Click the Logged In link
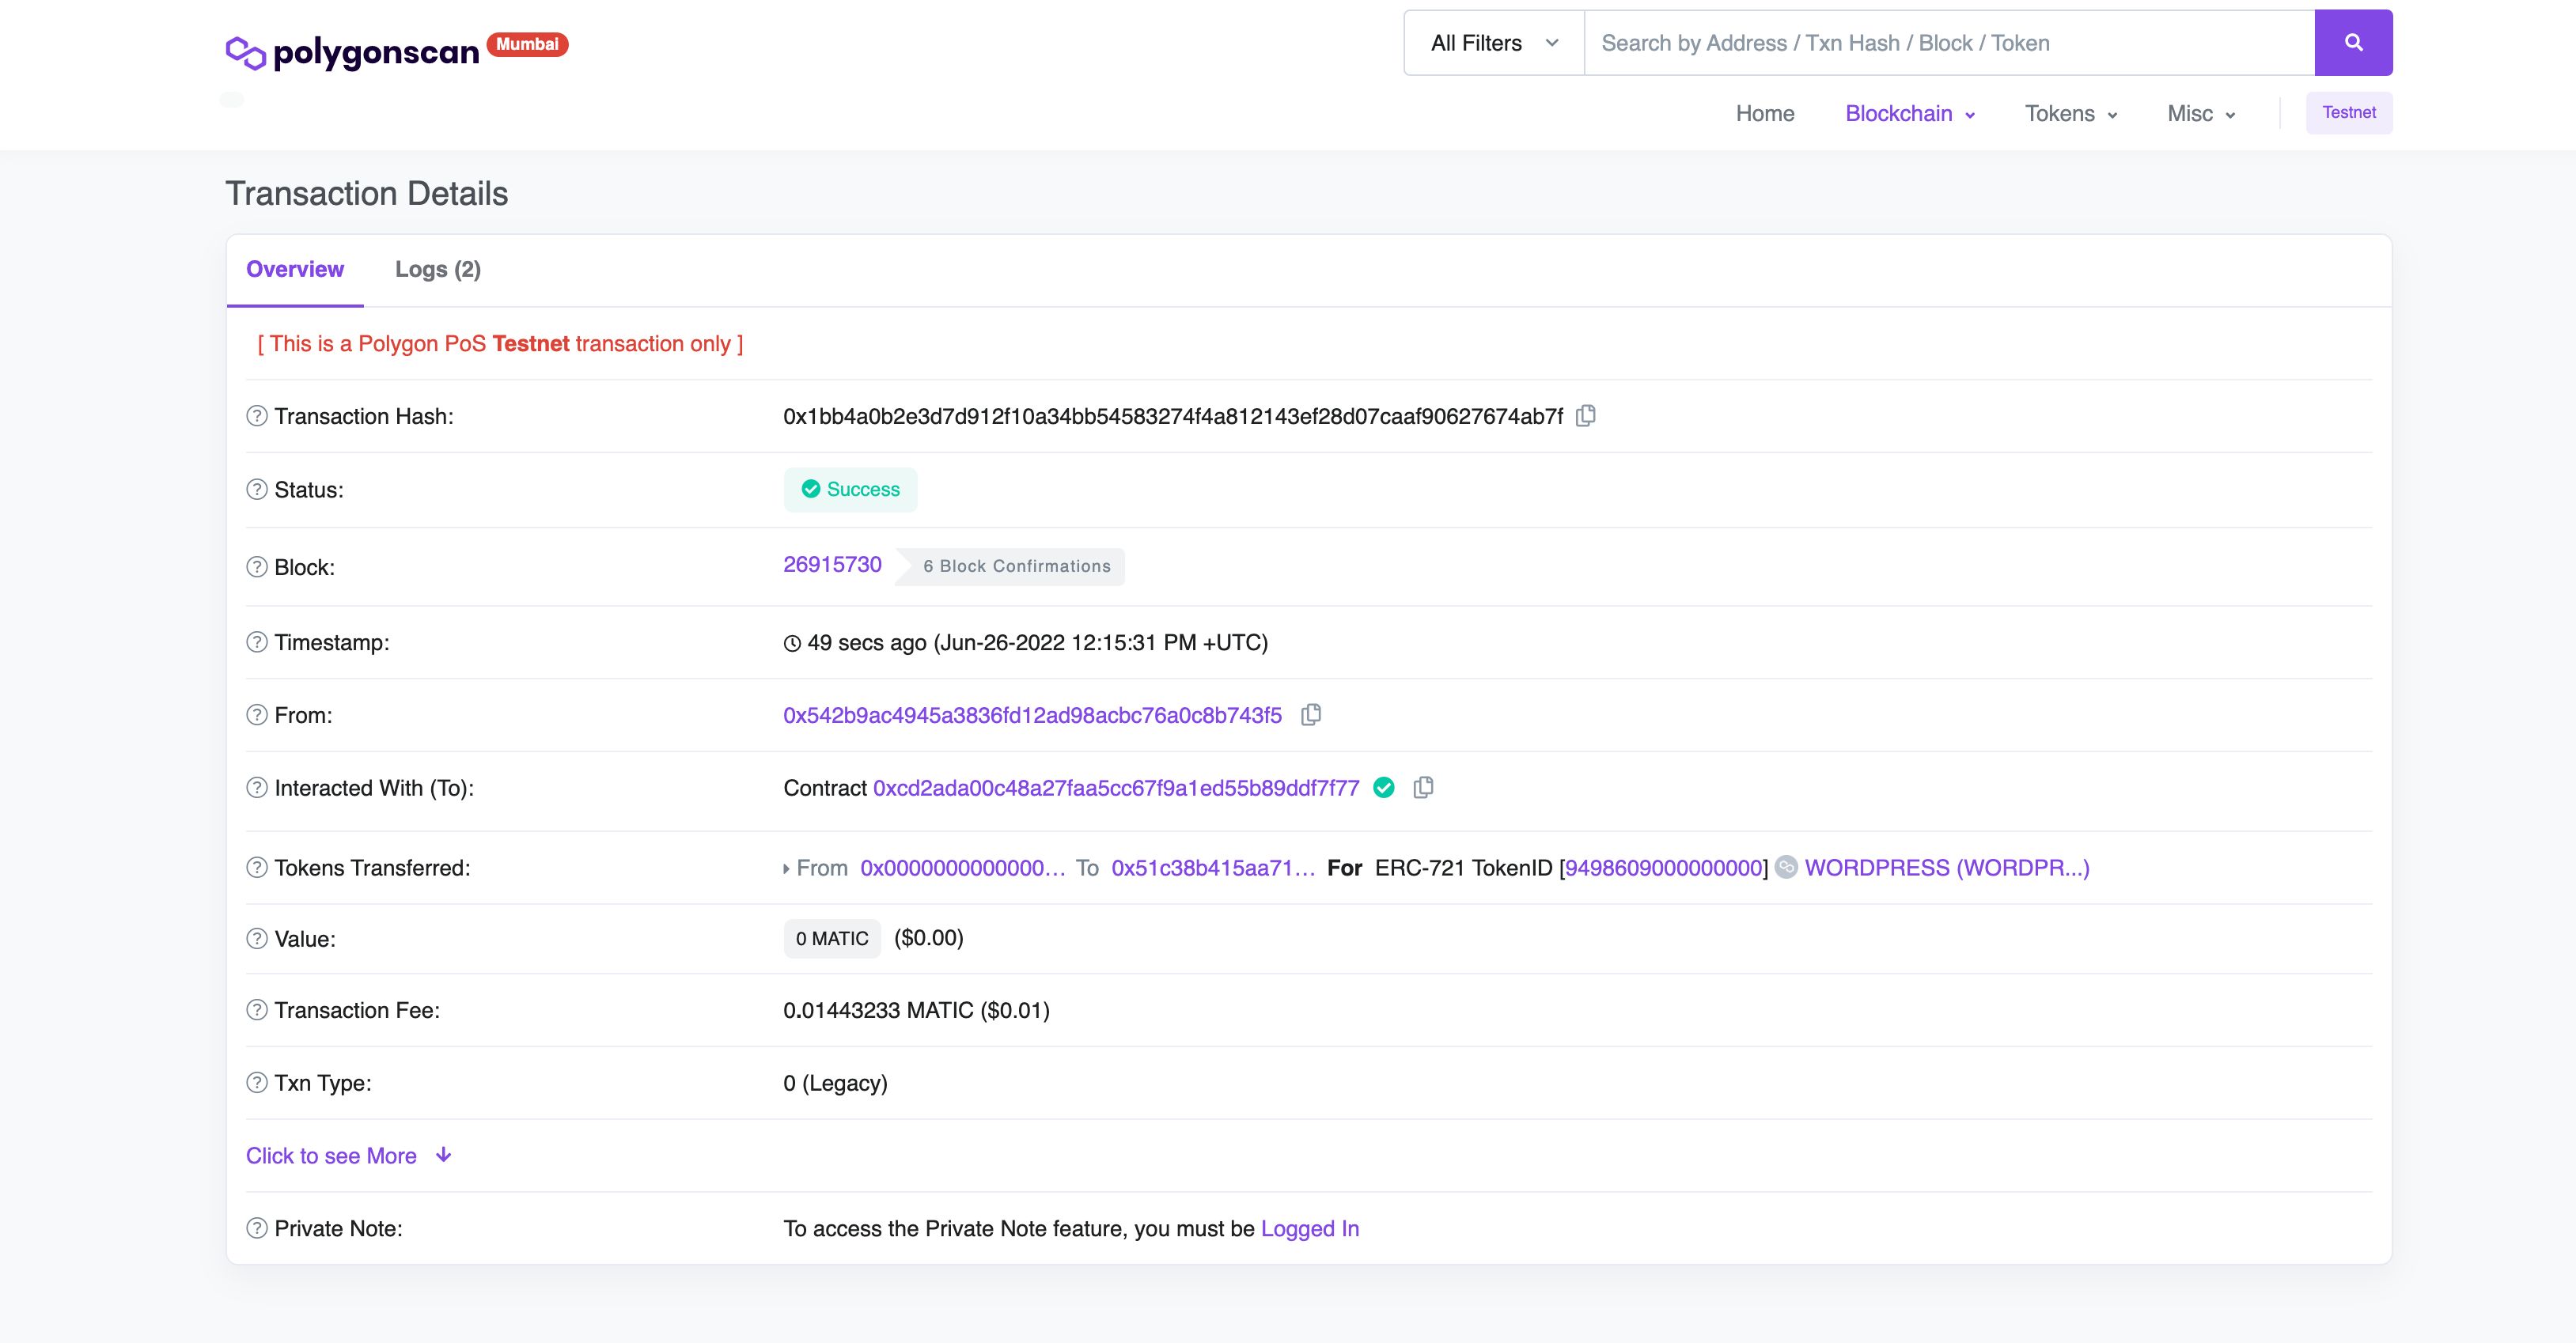2576x1343 pixels. (x=1310, y=1228)
